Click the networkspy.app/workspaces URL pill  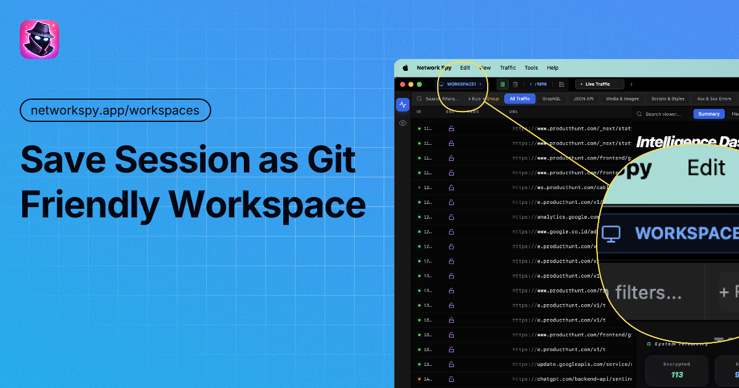click(116, 110)
